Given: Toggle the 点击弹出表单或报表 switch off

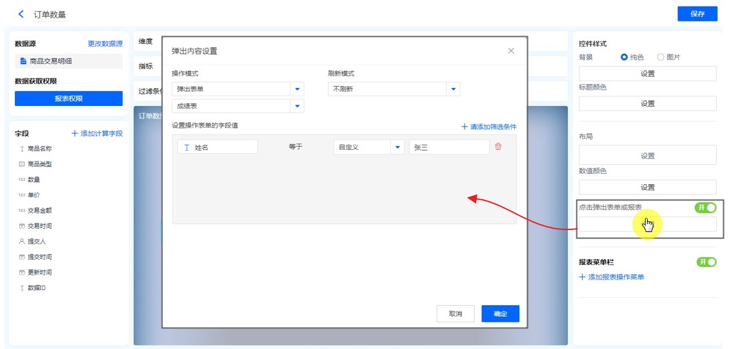Looking at the screenshot, I should [x=706, y=207].
